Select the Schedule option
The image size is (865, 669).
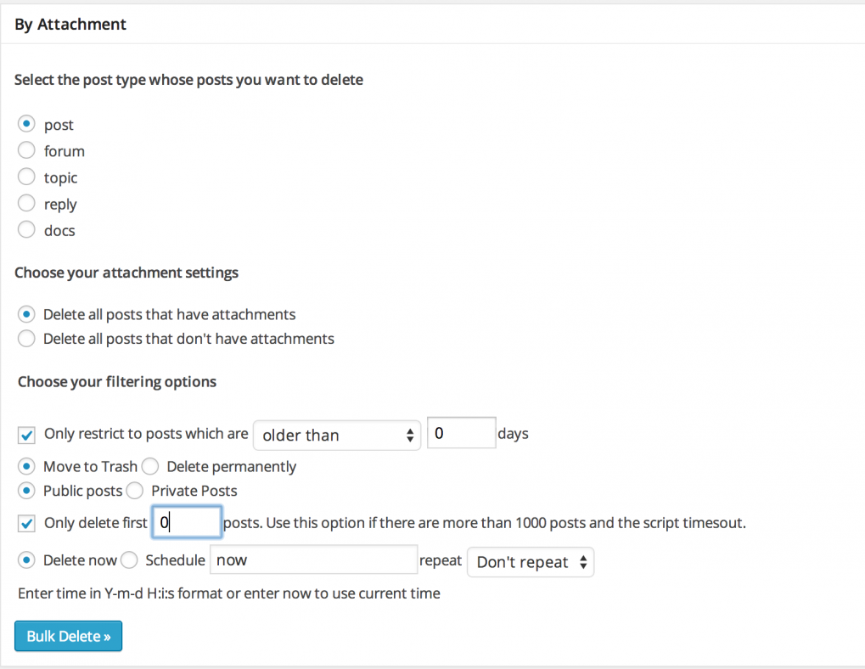point(129,560)
